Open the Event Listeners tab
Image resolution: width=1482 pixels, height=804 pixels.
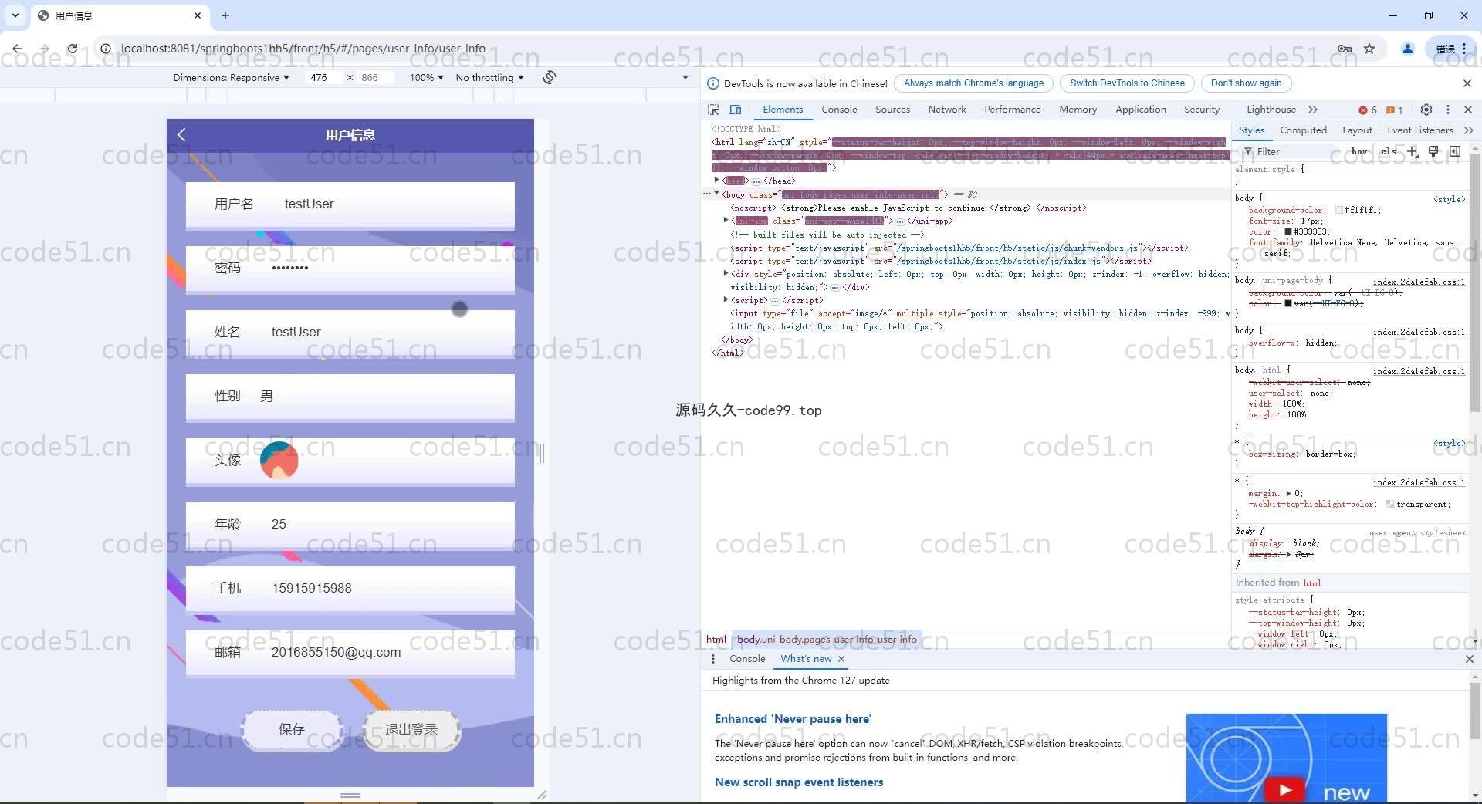[1419, 130]
